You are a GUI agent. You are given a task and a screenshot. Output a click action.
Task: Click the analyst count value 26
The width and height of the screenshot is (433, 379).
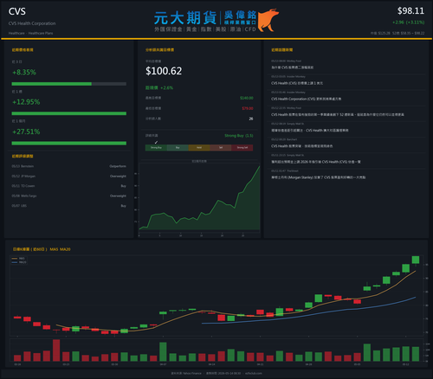[x=251, y=119]
